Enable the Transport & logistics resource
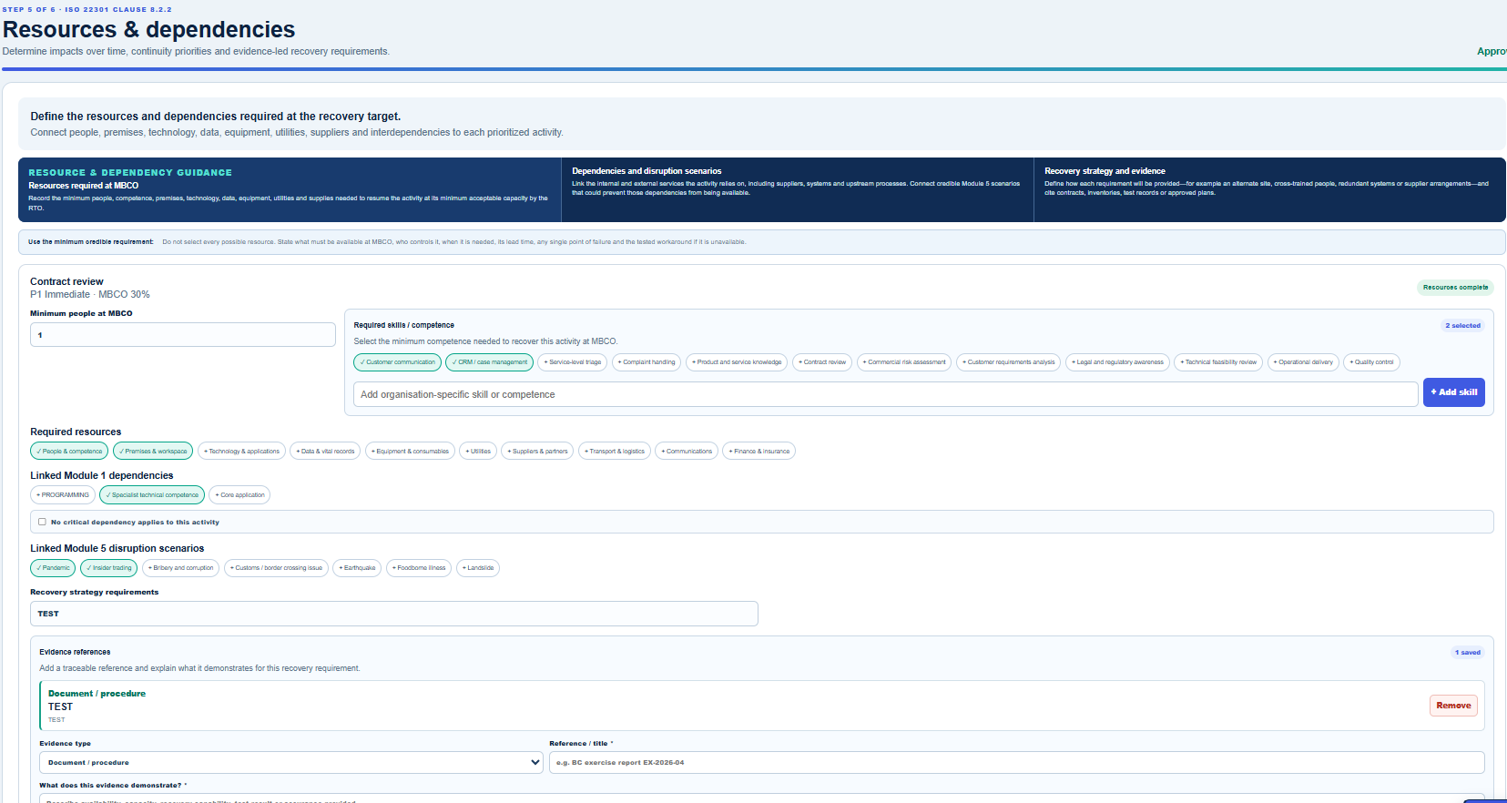Screen dimensions: 1507x803 point(615,452)
